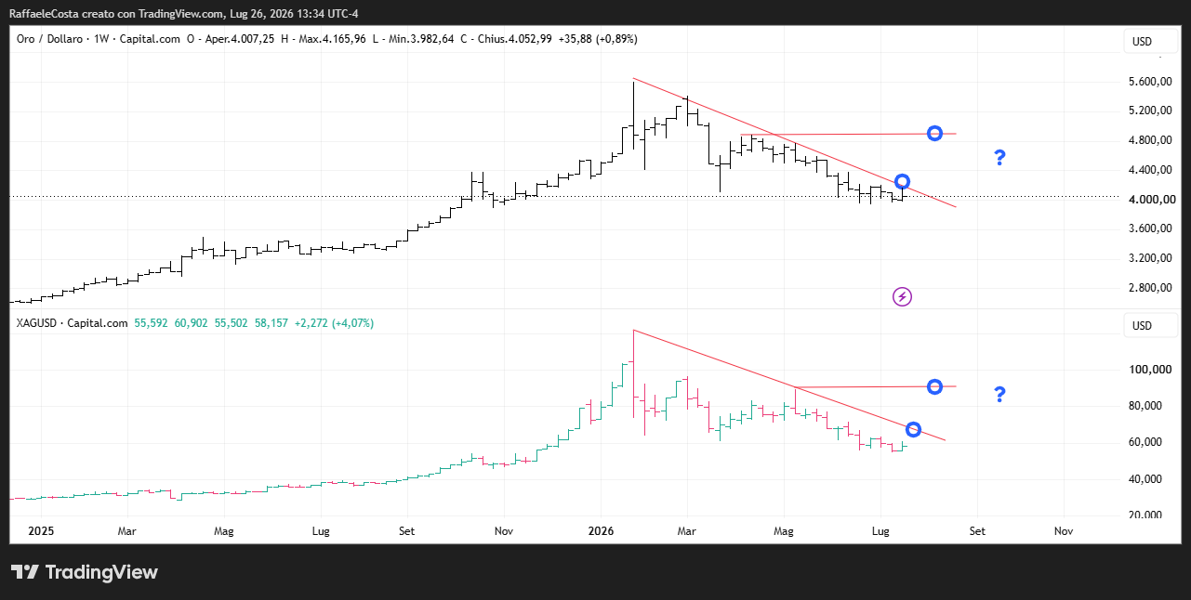Click the blue question mark on silver chart
This screenshot has height=600, width=1191.
pos(999,395)
